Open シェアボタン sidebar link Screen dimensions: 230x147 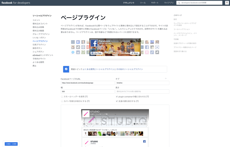point(38,51)
